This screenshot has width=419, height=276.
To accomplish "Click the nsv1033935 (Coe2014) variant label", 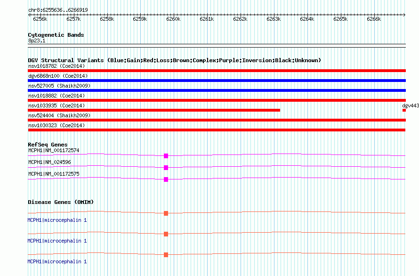I will coord(56,106).
